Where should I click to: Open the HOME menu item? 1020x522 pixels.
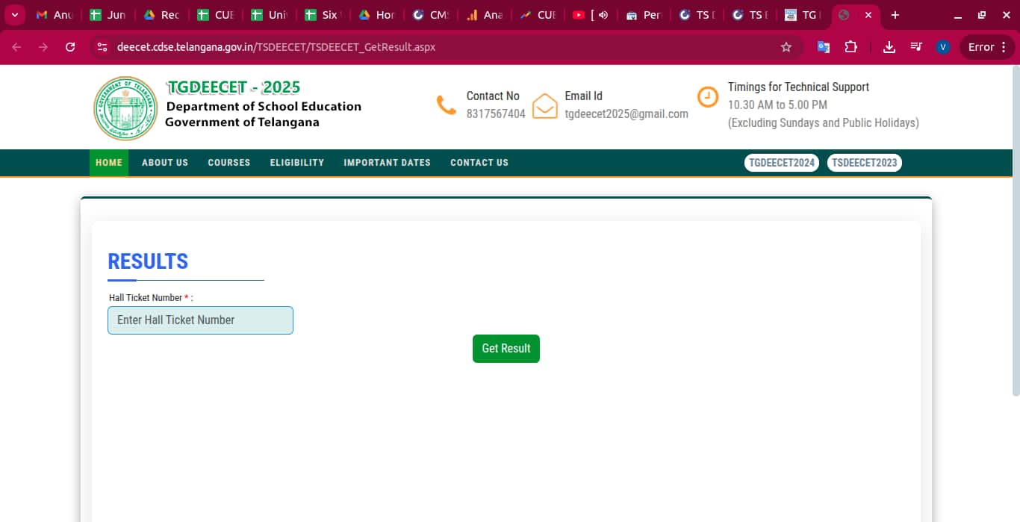(x=109, y=163)
